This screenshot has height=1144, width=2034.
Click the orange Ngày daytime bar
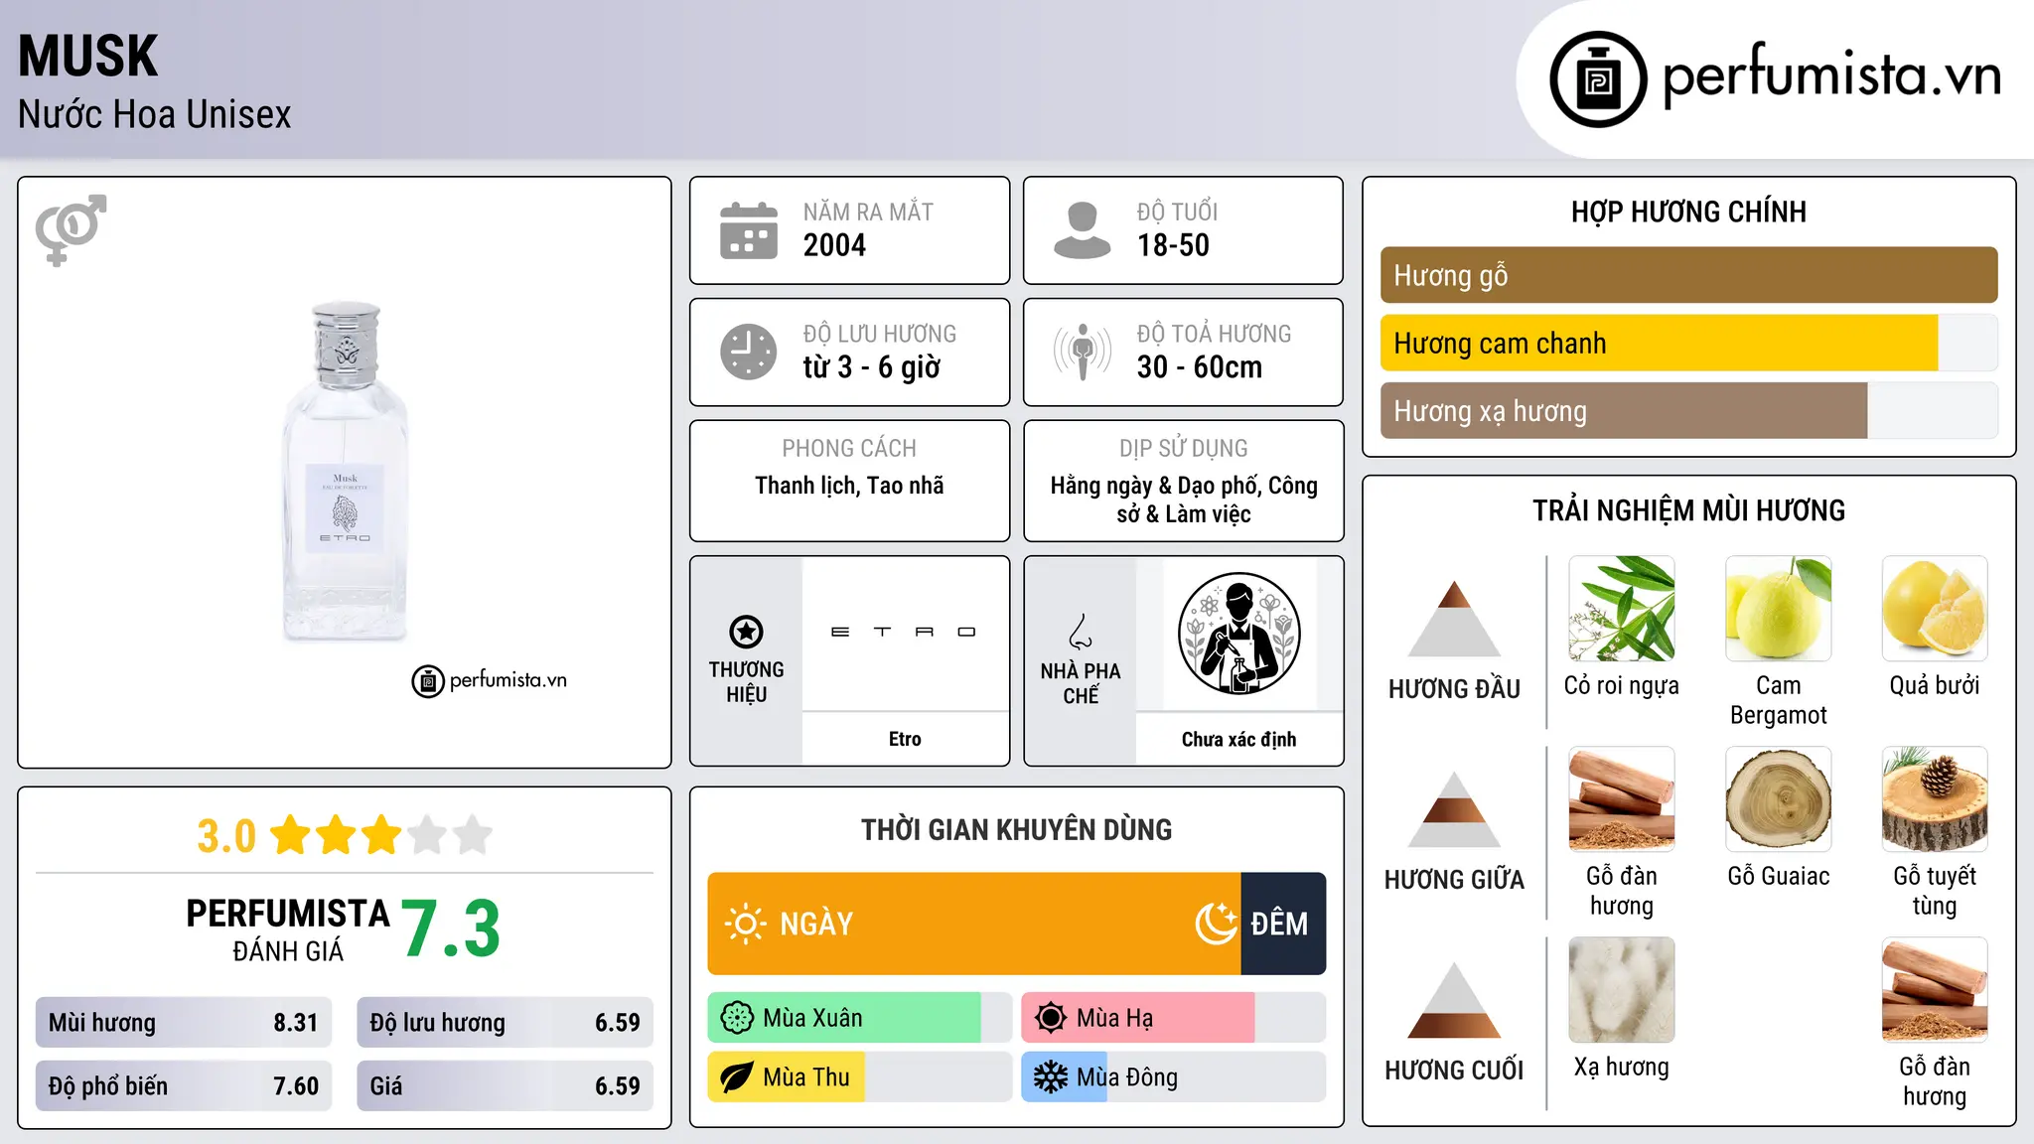pyautogui.click(x=974, y=924)
